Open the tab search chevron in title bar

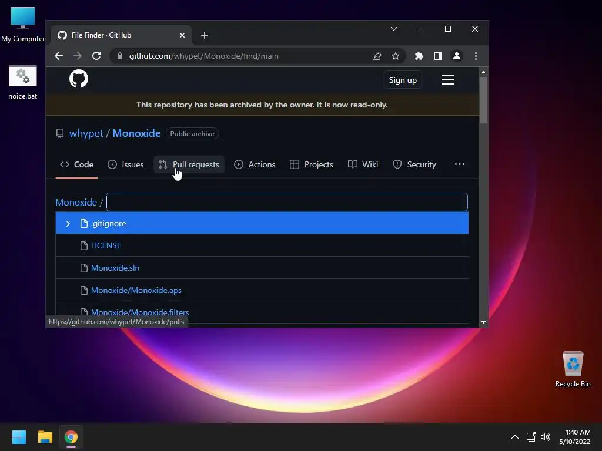point(393,29)
